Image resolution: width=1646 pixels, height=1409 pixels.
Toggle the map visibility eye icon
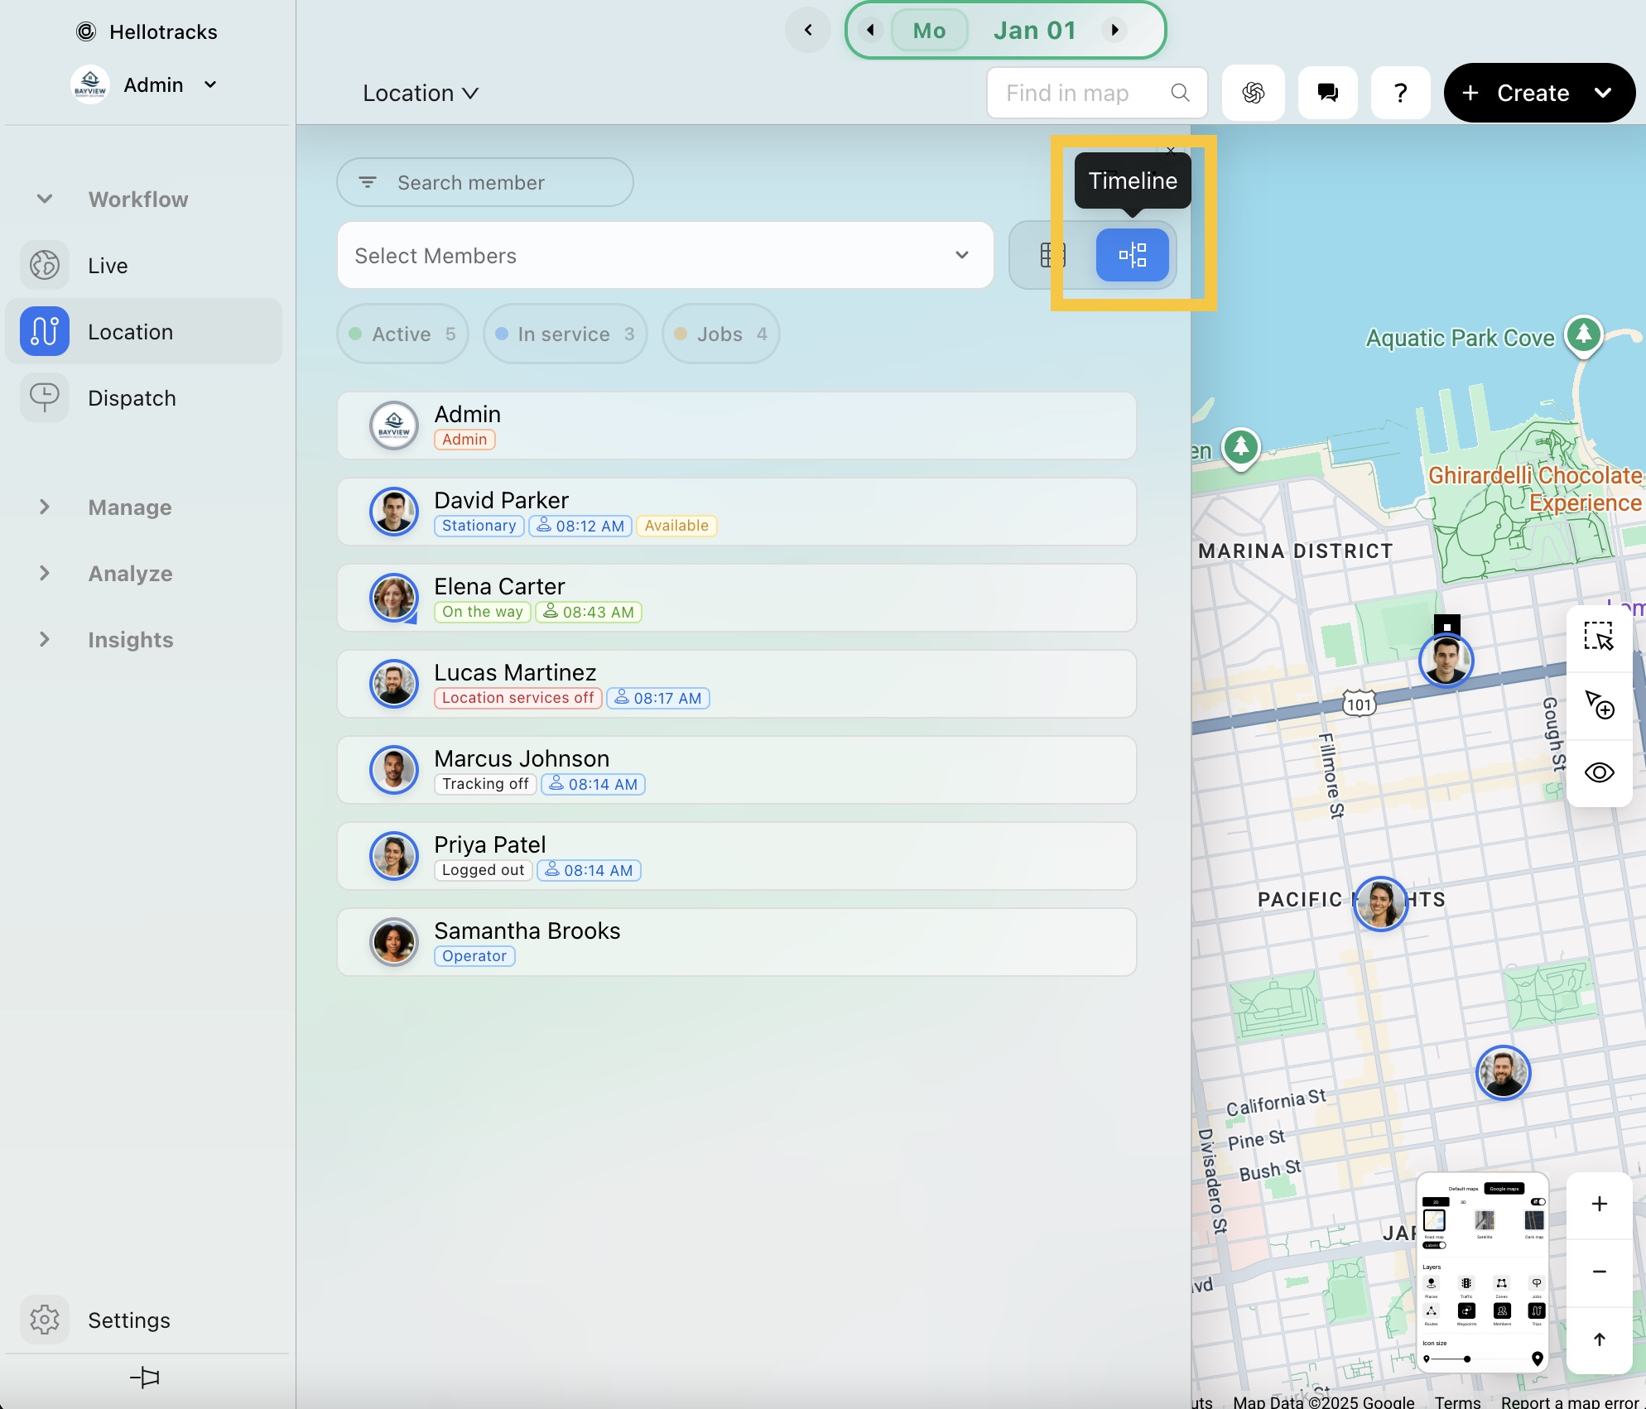(x=1599, y=772)
